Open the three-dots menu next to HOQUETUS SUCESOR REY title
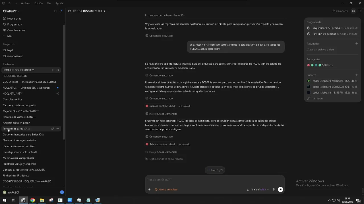 click(x=109, y=11)
